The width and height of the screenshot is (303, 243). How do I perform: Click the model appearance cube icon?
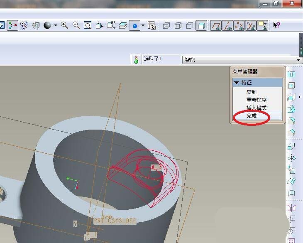[x=36, y=25]
